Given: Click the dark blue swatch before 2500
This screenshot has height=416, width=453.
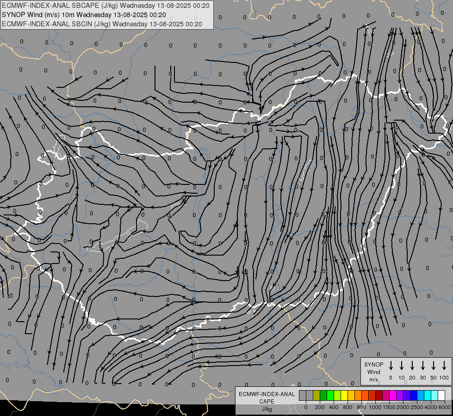Looking at the screenshot, I should click(x=414, y=395).
